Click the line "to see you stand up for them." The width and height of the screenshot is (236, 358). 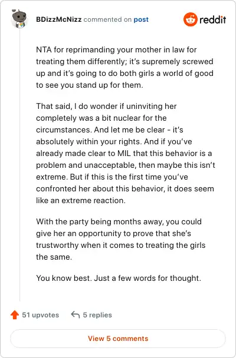90,85
